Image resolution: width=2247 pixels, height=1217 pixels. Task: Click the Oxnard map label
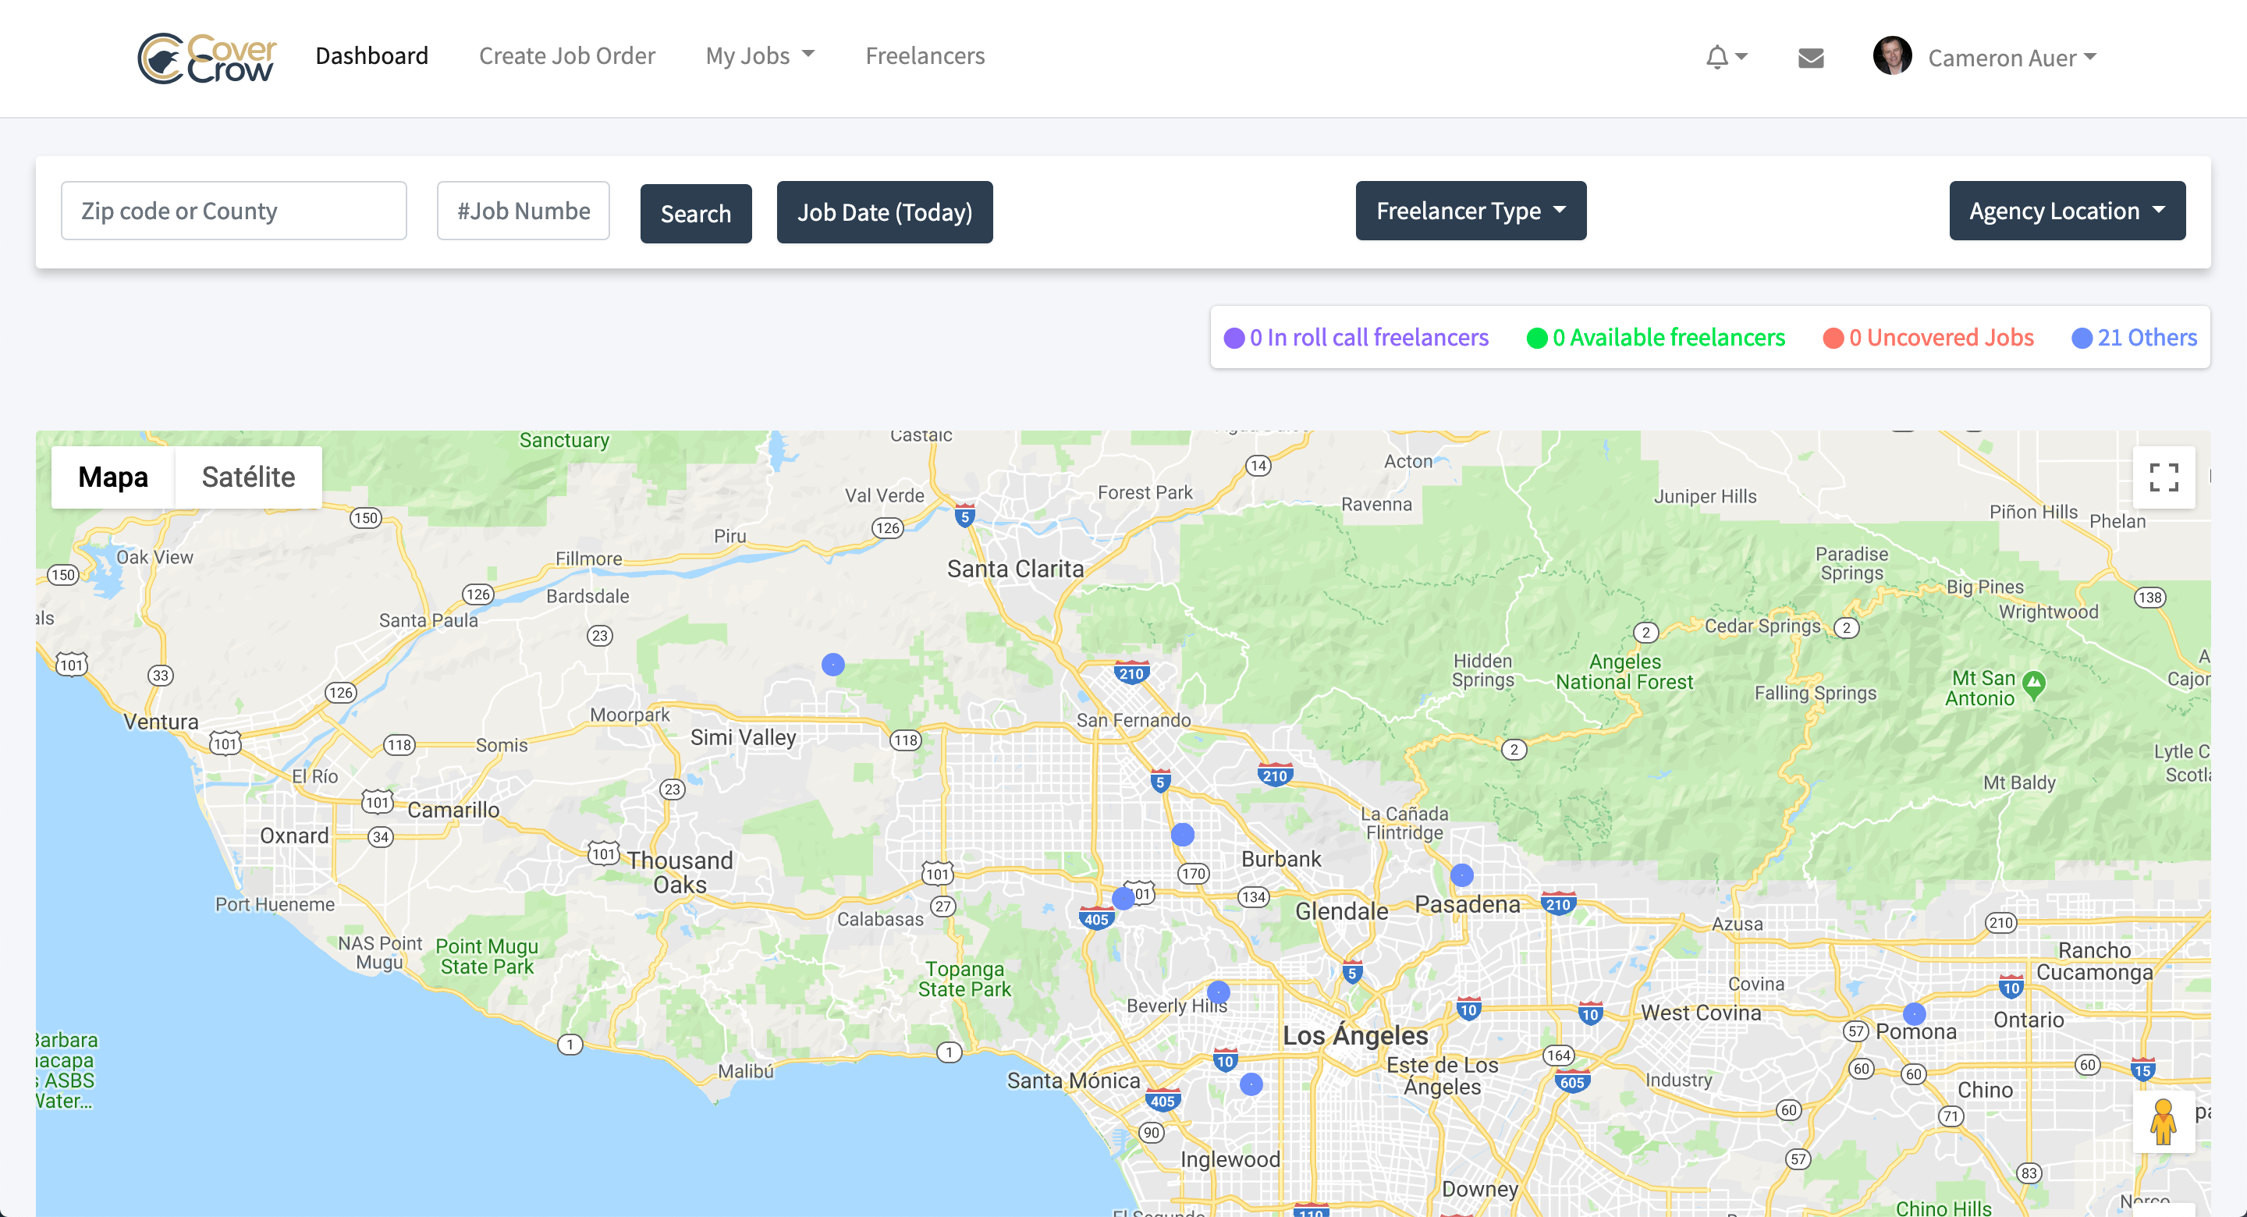coord(294,836)
